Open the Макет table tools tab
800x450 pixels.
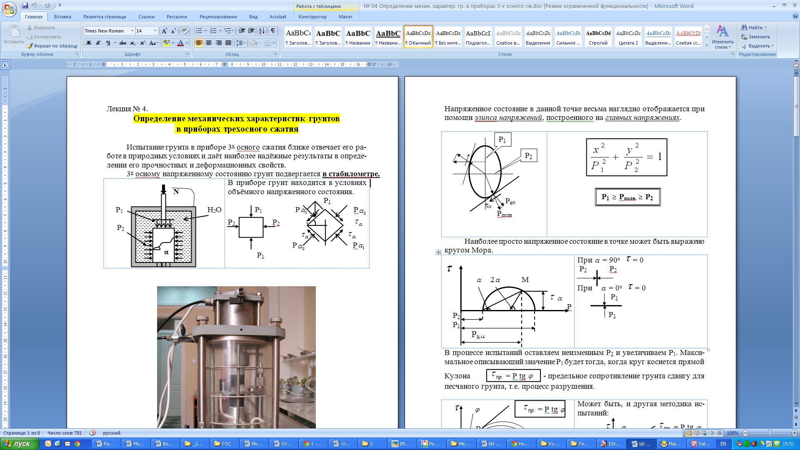click(x=345, y=17)
